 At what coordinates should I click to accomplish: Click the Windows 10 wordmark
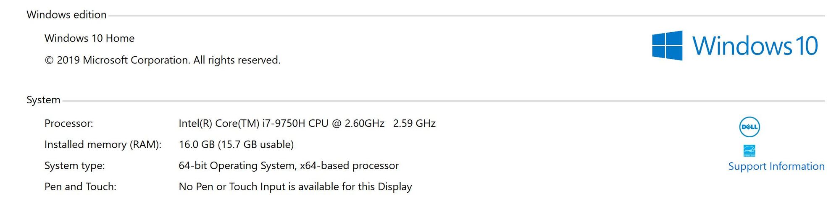point(755,46)
